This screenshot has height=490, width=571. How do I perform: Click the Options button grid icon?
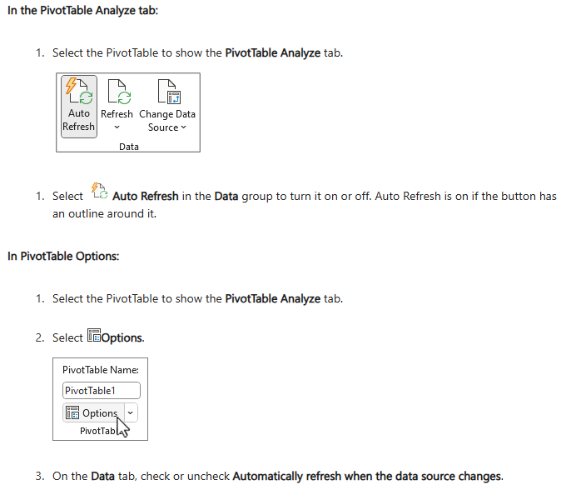[72, 412]
